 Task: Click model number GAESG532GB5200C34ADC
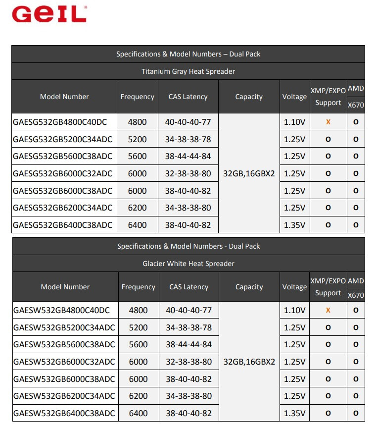pos(62,139)
